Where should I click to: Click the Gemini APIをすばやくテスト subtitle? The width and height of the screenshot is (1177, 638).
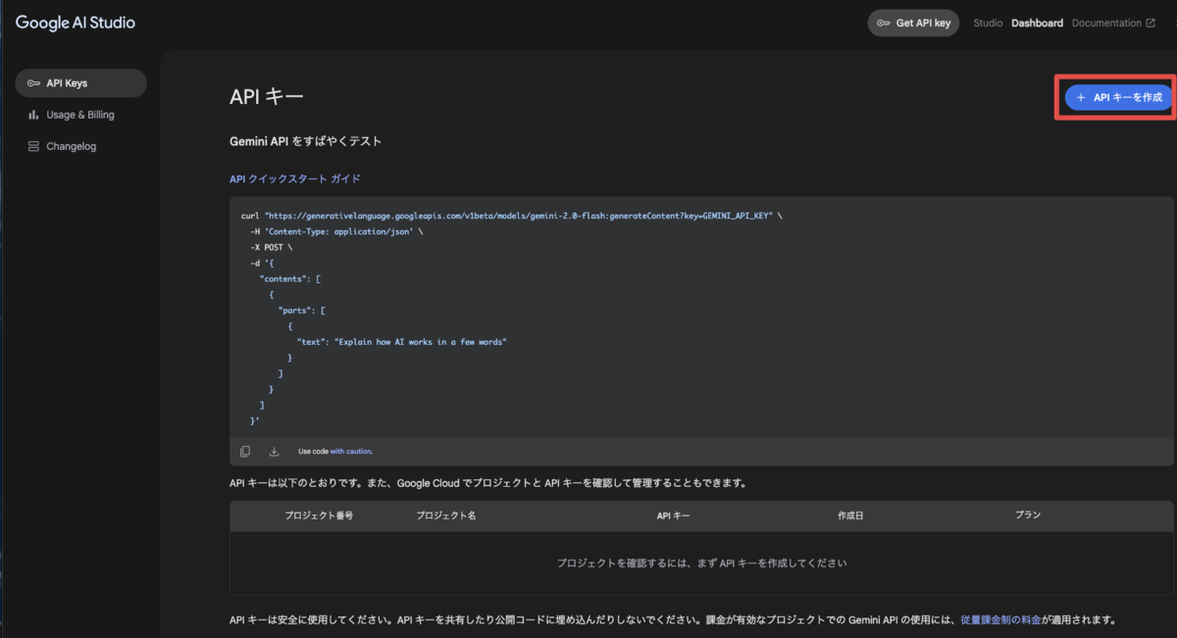coord(305,141)
